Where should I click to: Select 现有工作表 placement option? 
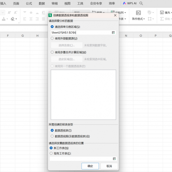pos(51,153)
